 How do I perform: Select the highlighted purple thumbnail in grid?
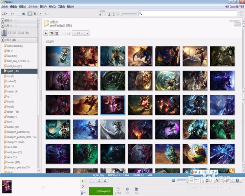[113, 105]
